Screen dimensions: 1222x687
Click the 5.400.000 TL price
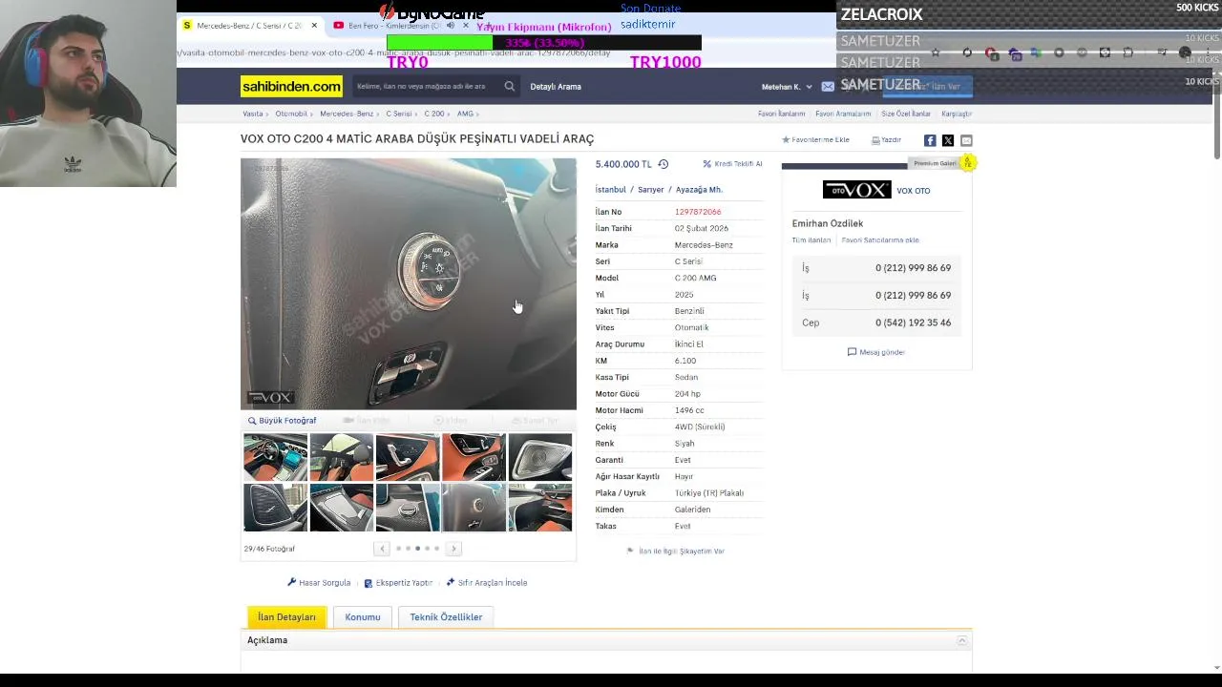coord(623,164)
